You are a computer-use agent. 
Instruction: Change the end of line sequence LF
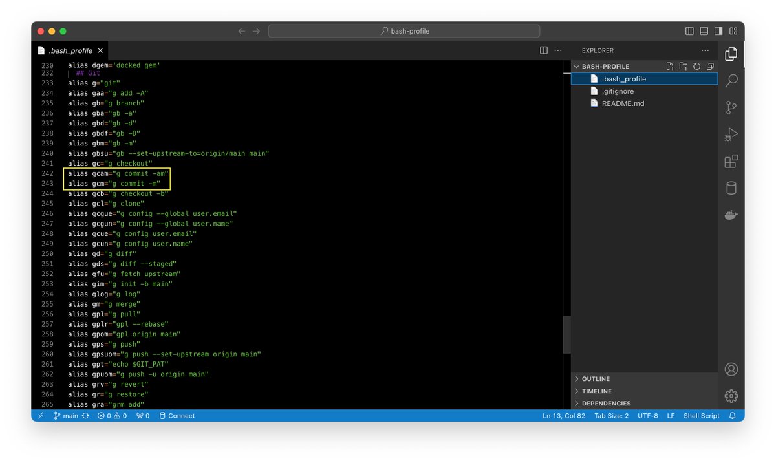(x=671, y=416)
